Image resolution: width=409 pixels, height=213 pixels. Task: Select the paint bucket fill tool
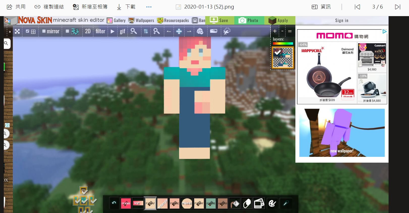click(x=235, y=203)
